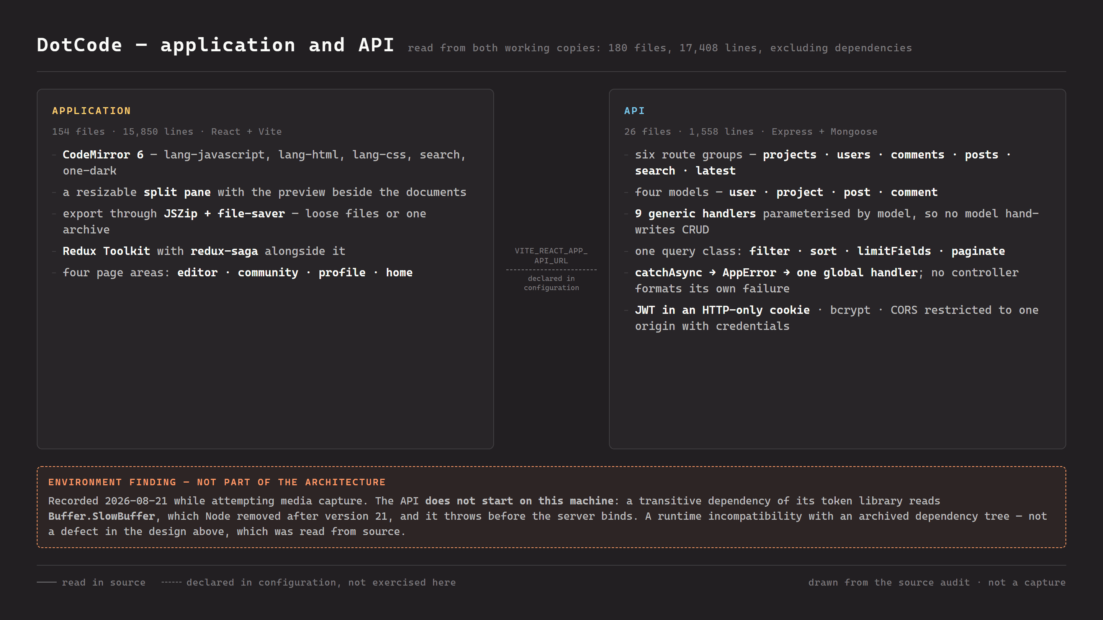
Task: Click the 'editor' page area word
Action: point(197,272)
